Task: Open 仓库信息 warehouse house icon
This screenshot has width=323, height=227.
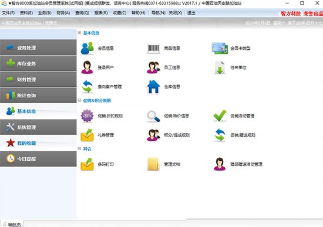Action: (153, 87)
